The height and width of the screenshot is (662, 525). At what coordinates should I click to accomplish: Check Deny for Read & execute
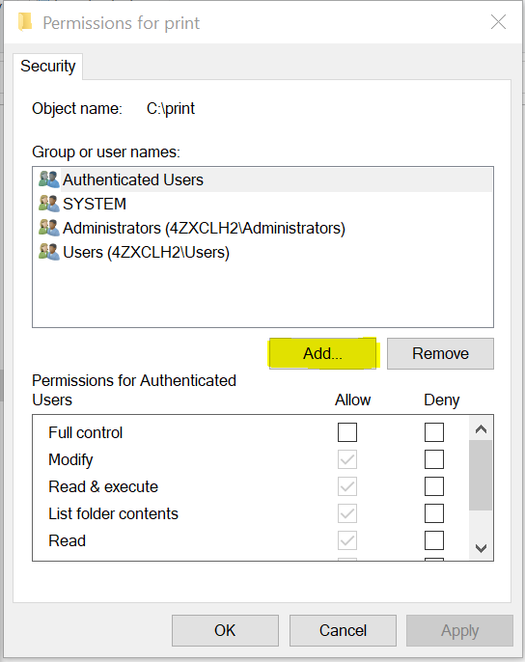tap(434, 486)
